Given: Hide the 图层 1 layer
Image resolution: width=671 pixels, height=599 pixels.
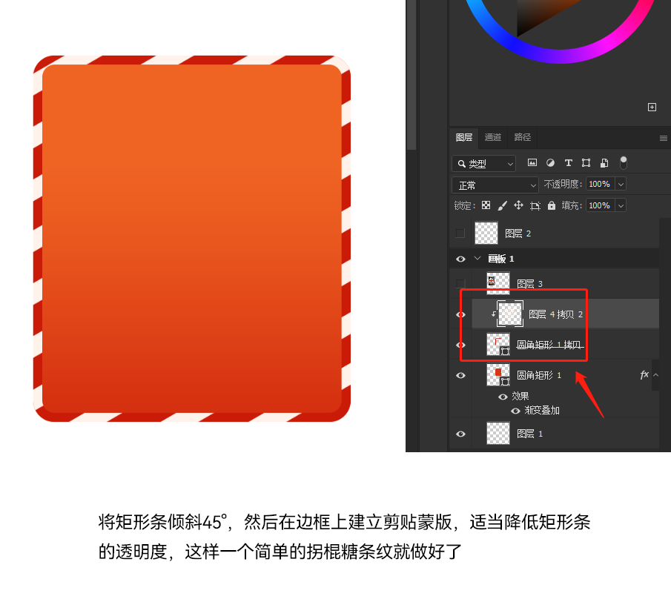Looking at the screenshot, I should (x=460, y=434).
